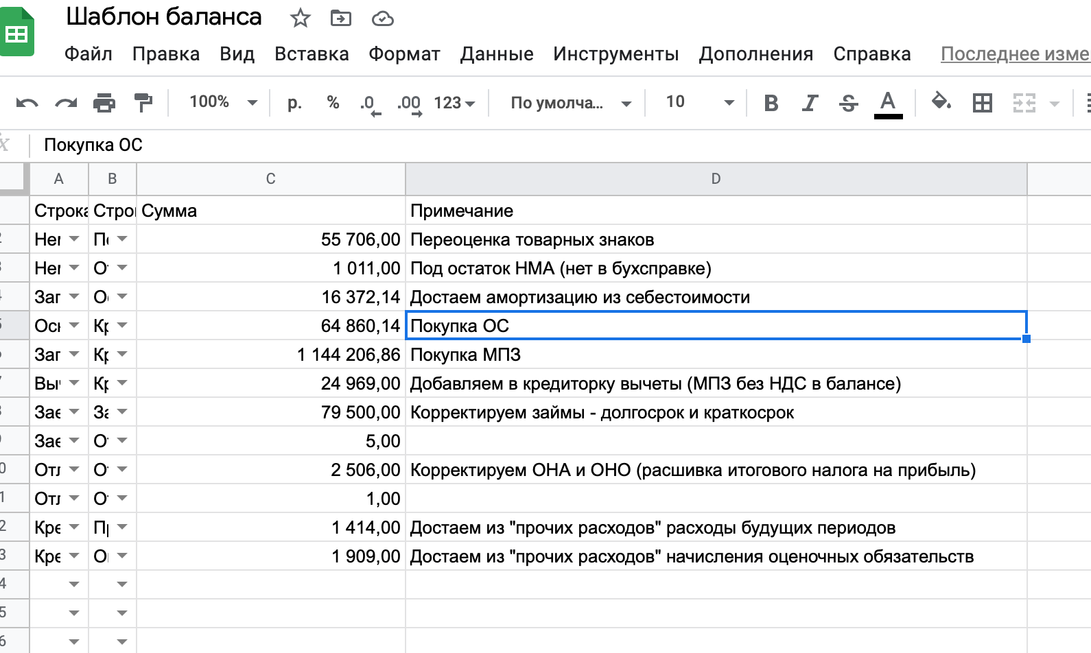Screen dimensions: 1091x653
Task: Select the Покупка МПЗ cell
Action: 716,355
